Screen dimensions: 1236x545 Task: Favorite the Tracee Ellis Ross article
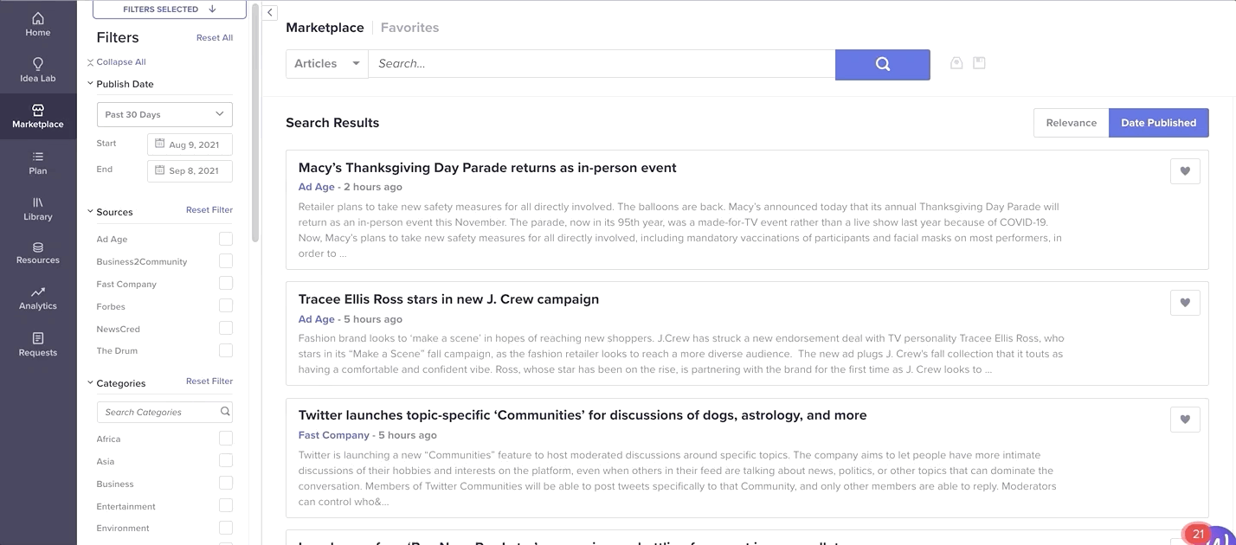click(x=1185, y=303)
